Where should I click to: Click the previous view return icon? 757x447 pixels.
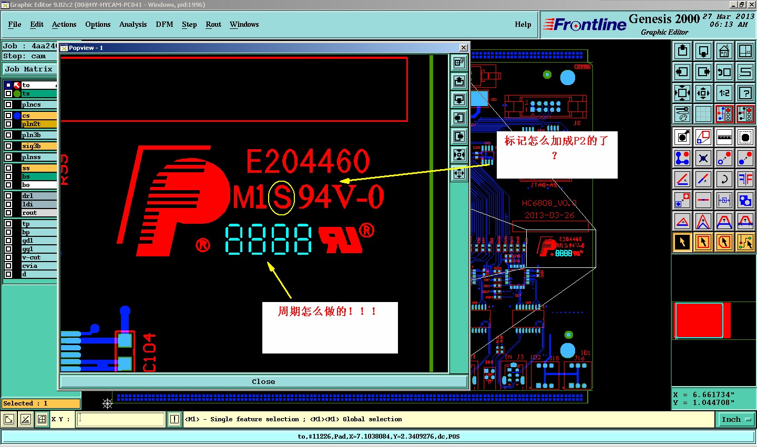pos(724,72)
